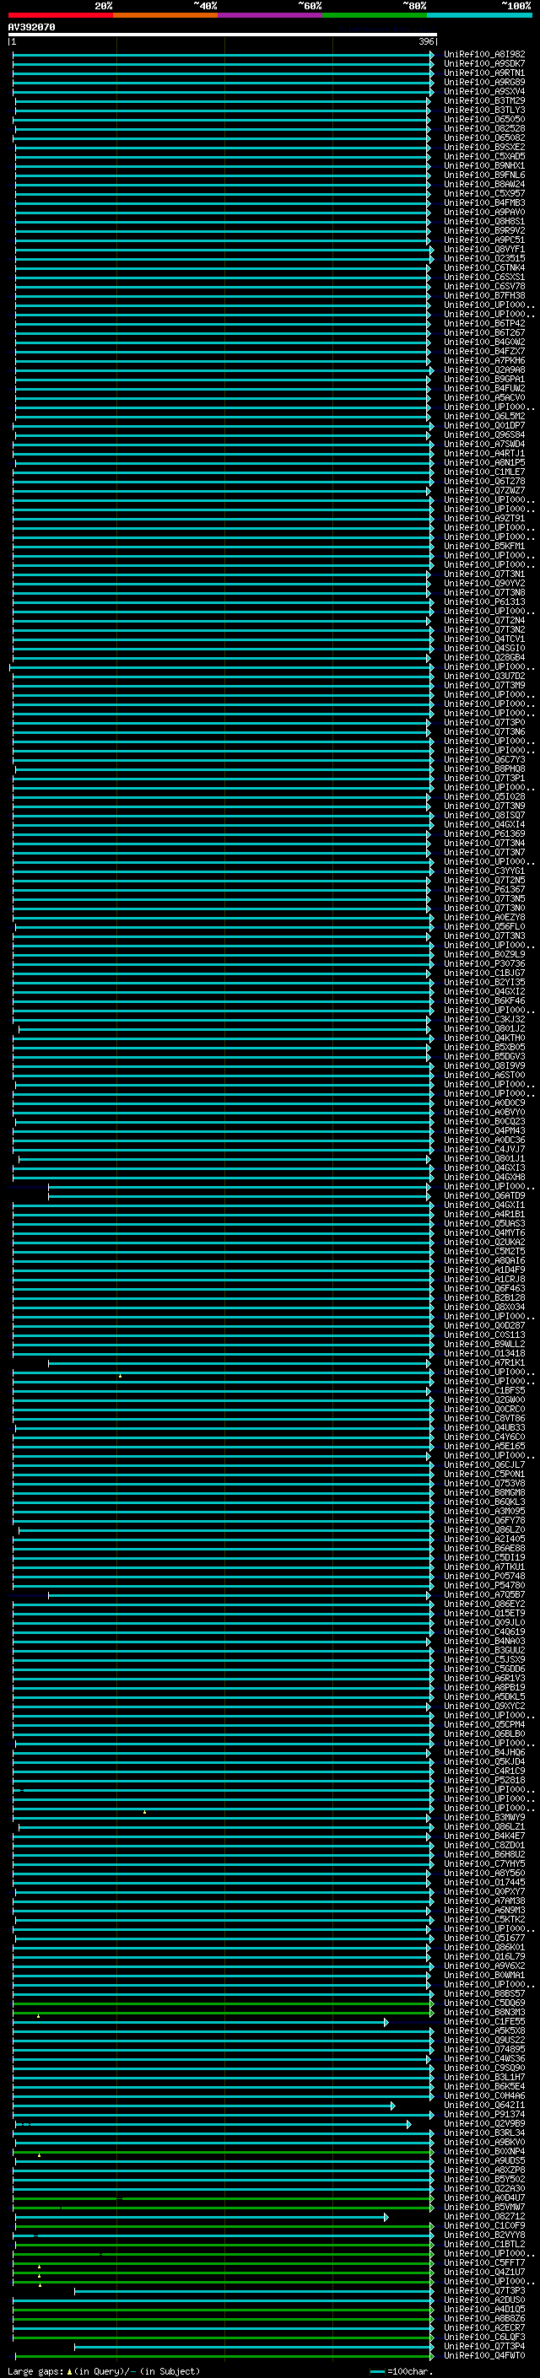Select the label UniRef100_Q4KTH0
540x2378 pixels.
click(484, 1038)
